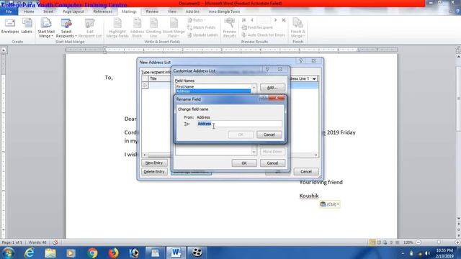Switch to the References tab

102,12
